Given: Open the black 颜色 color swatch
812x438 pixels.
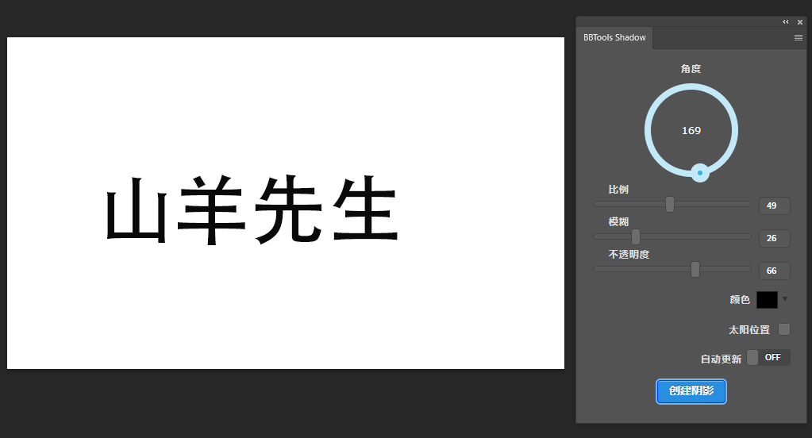Looking at the screenshot, I should (x=767, y=300).
